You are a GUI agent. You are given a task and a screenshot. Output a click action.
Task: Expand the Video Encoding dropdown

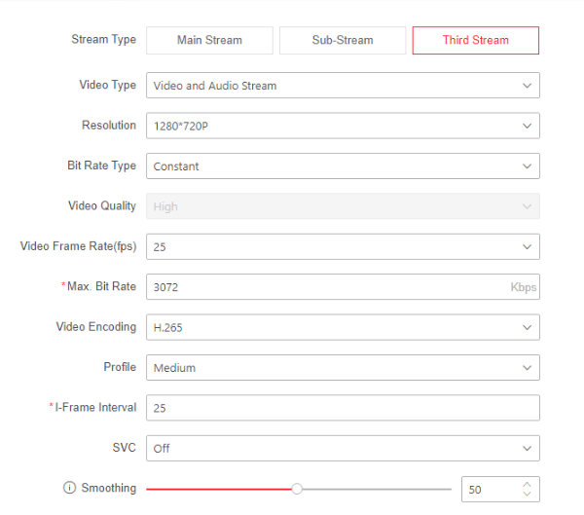343,328
